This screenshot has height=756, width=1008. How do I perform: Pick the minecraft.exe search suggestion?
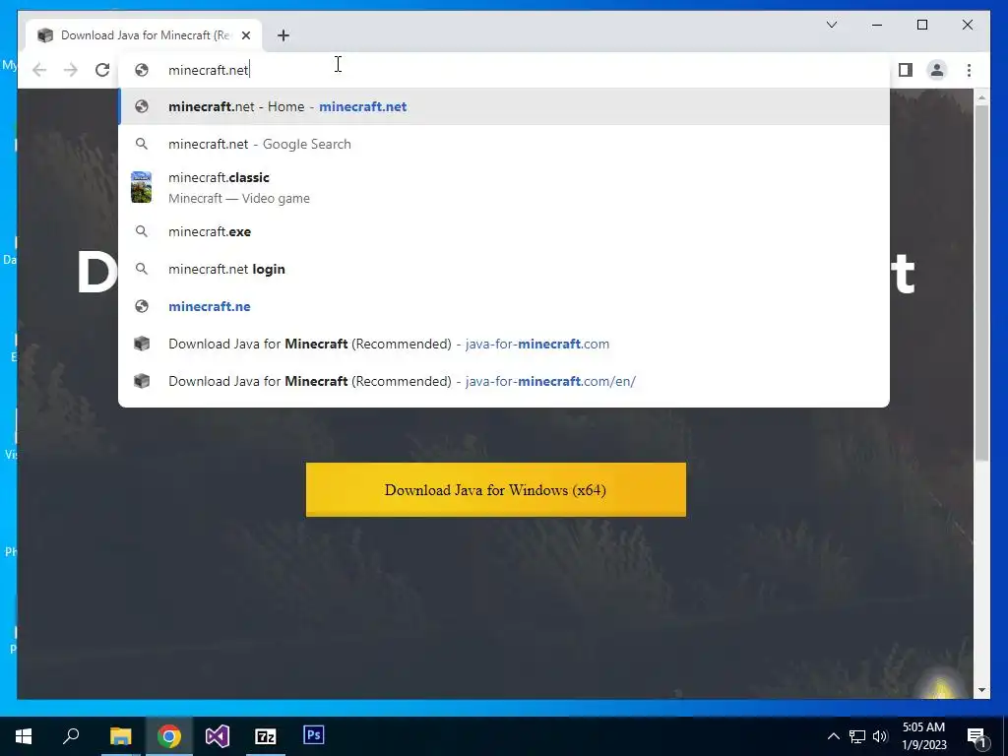coord(504,231)
